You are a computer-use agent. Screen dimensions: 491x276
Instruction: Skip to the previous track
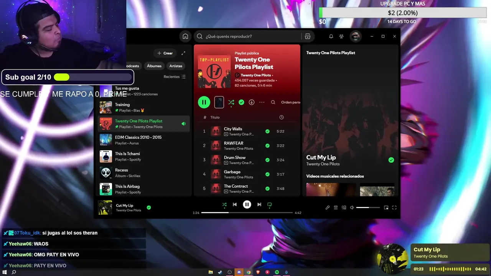click(235, 205)
